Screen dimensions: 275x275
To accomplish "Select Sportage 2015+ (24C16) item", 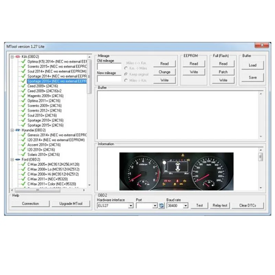I will tap(45, 125).
